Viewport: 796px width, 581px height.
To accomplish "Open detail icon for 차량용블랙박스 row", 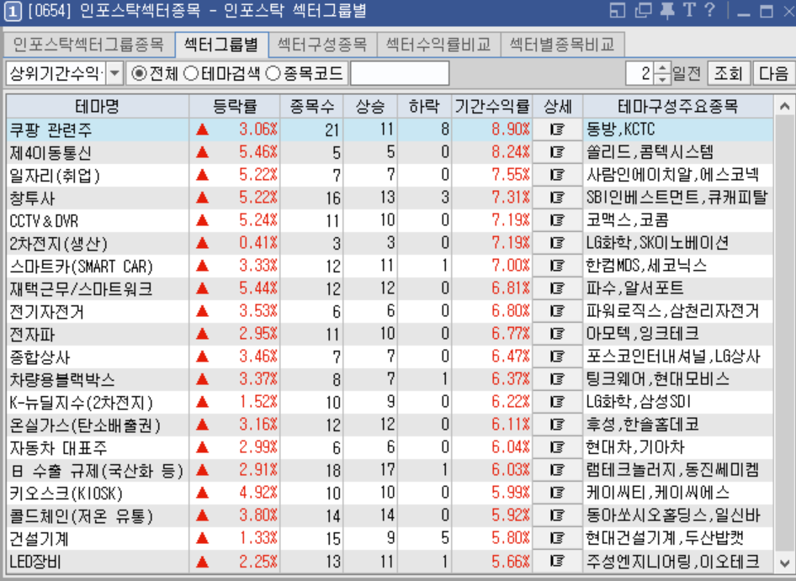I will pos(557,379).
